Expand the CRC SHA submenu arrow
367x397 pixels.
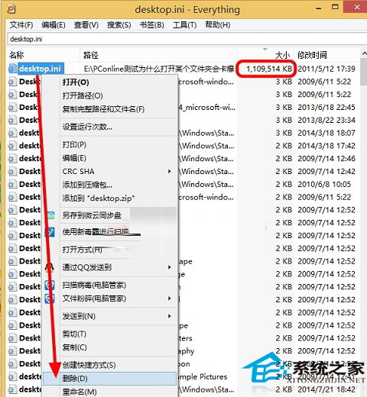coord(170,171)
